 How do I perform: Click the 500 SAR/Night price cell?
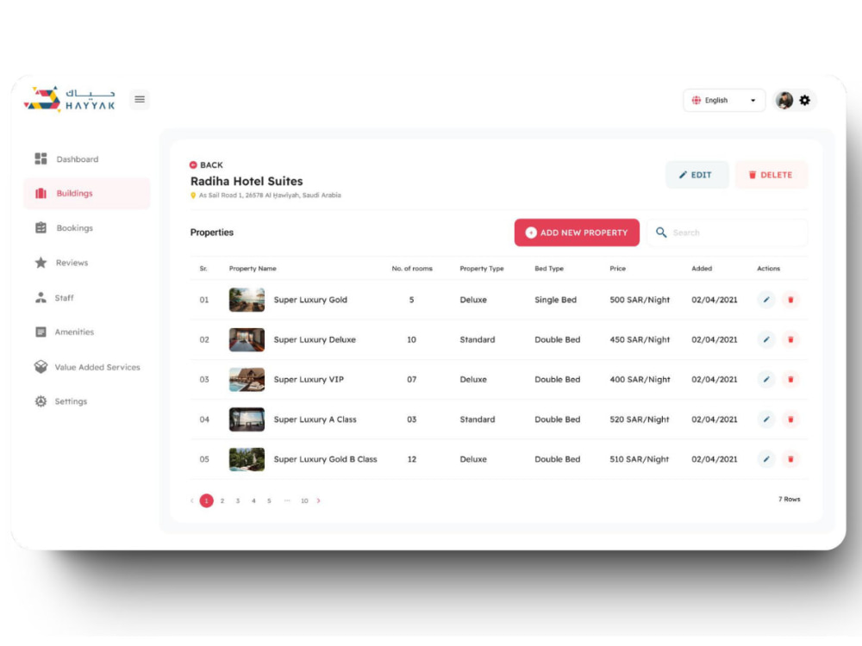[640, 300]
